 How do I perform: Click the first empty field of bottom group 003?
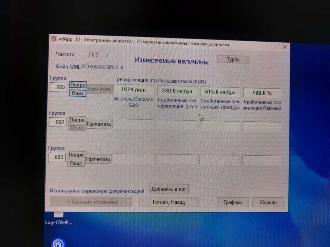[132, 158]
